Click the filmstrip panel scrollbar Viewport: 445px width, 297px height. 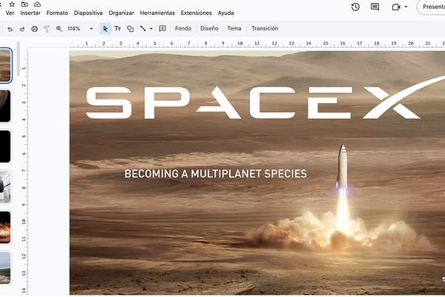click(x=18, y=59)
